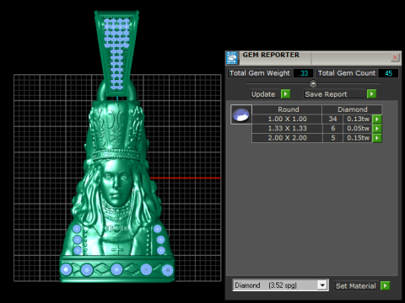The width and height of the screenshot is (405, 303).
Task: Click the 0.15tw weight cell
Action: point(358,138)
